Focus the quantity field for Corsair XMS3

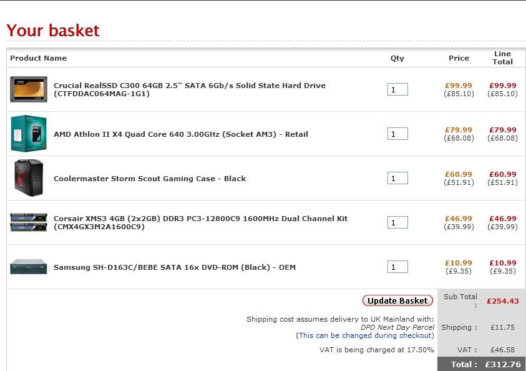point(397,222)
